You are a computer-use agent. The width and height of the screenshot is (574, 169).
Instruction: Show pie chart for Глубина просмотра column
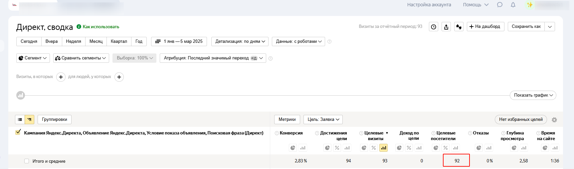click(514, 148)
